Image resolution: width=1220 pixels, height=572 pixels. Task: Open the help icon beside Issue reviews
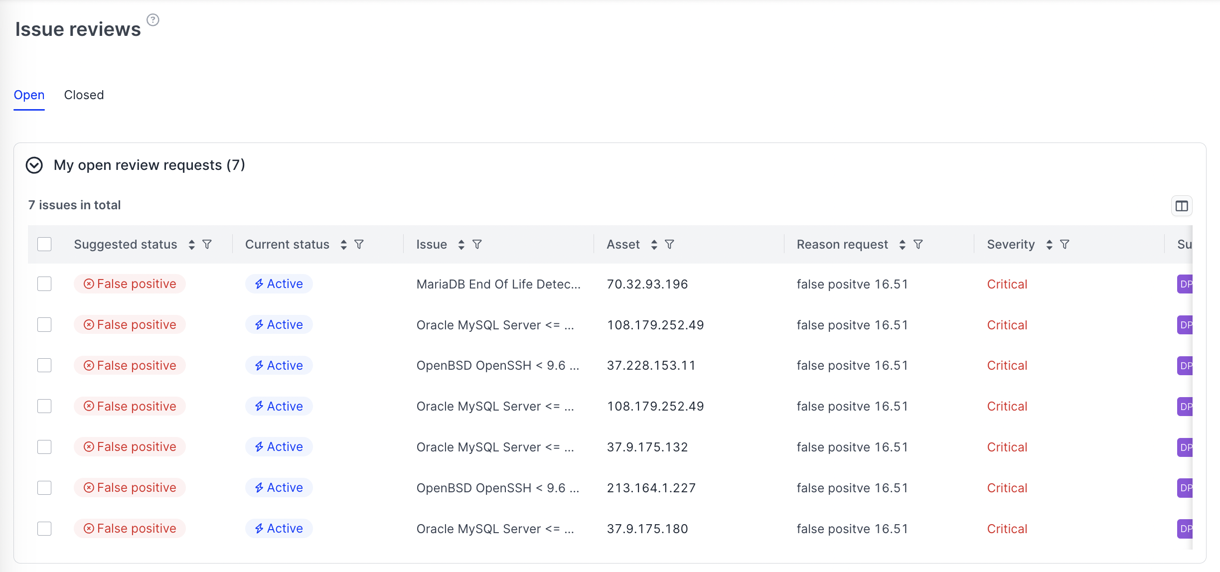[153, 20]
